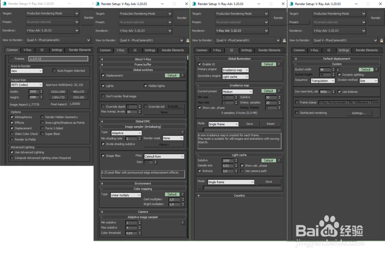Open GI tab in fourth window

(x=328, y=50)
